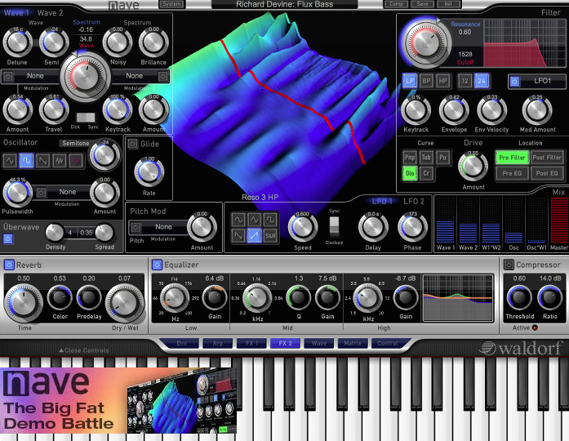Collapse the panel with Close Controls
This screenshot has width=569, height=441.
pyautogui.click(x=84, y=350)
